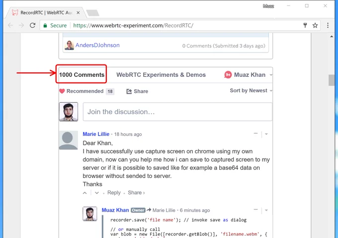
Task: Click in-reply-to Marie Lillie link
Action: point(164,210)
